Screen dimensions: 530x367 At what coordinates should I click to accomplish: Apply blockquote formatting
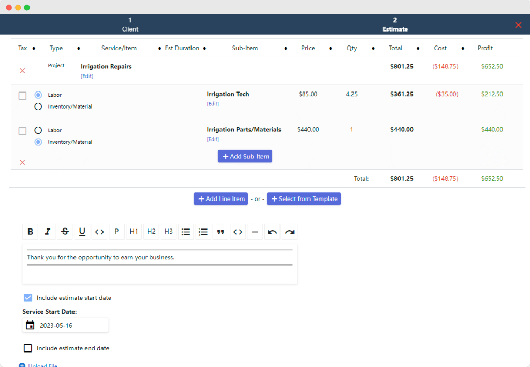[220, 232]
